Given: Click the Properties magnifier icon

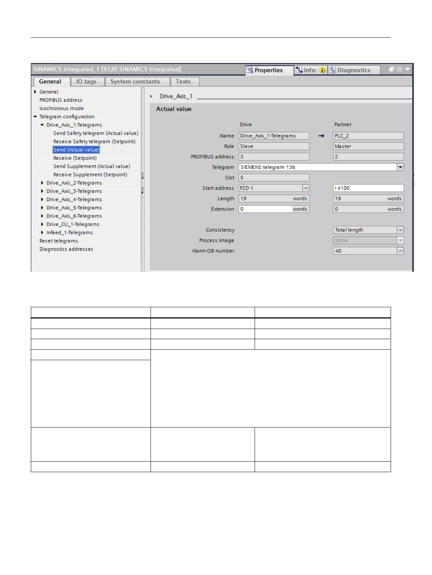Looking at the screenshot, I should tap(250, 70).
